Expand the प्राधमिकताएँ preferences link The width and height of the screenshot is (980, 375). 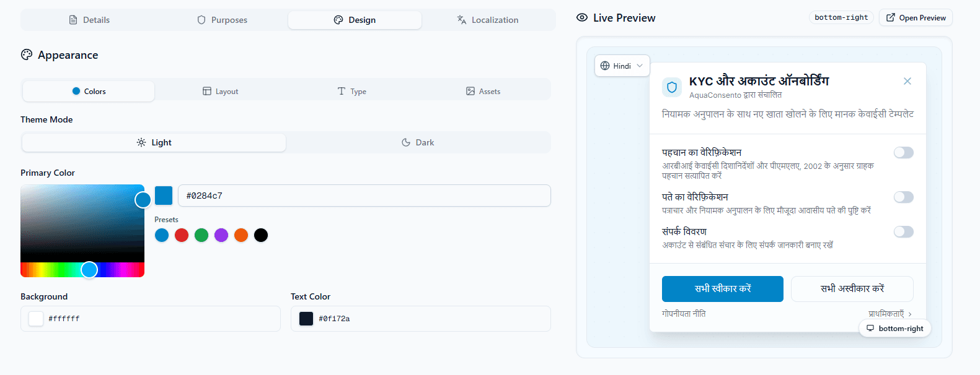890,314
